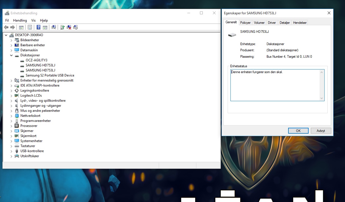The height and width of the screenshot is (202, 345).
Task: Click the Lyd-, video- og spillkontrollere speaker icon
Action: pos(17,101)
